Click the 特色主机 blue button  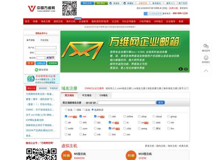87,3
